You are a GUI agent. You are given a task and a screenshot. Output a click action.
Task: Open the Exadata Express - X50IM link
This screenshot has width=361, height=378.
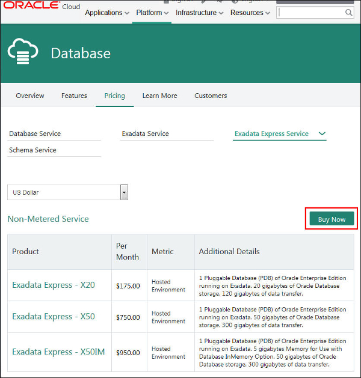click(x=58, y=352)
